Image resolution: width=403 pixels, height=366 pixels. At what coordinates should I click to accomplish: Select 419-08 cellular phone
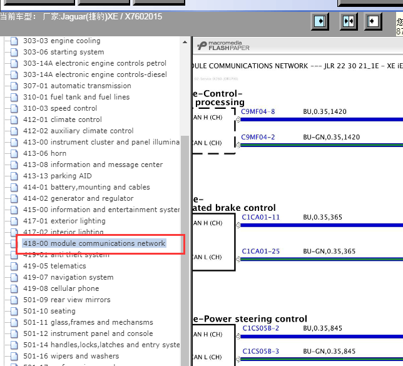tap(61, 288)
